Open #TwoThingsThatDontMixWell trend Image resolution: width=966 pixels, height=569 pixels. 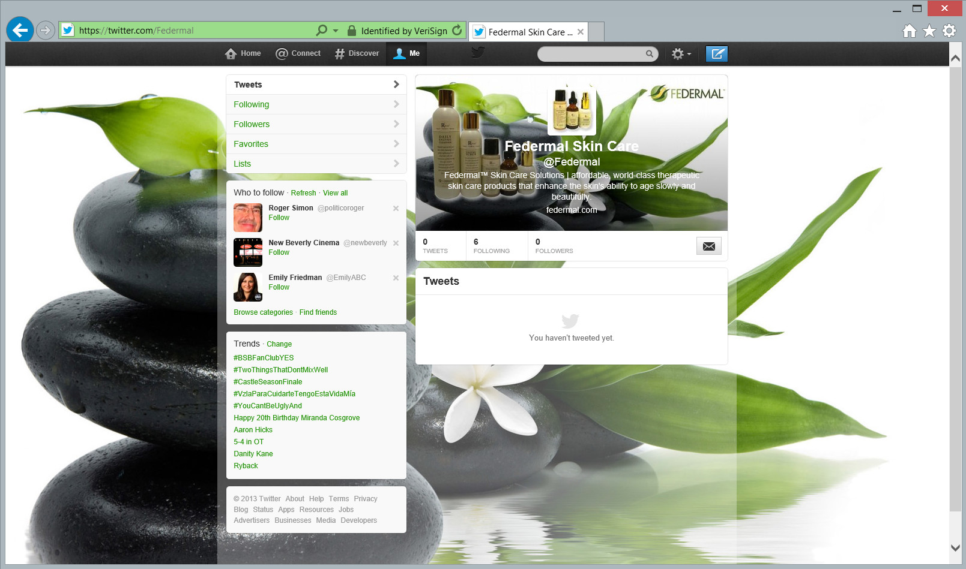pyautogui.click(x=280, y=370)
